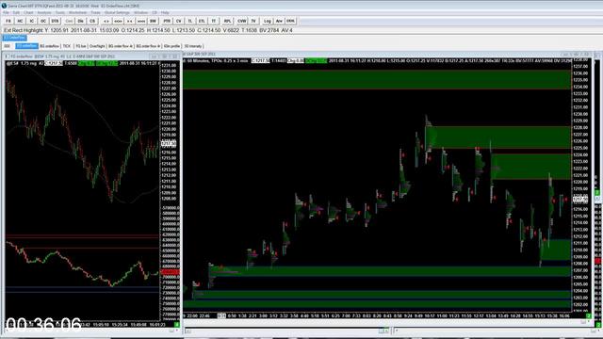Screen dimensions: 603x339
Task: Open the Global Settings menu
Action: [x=117, y=12]
